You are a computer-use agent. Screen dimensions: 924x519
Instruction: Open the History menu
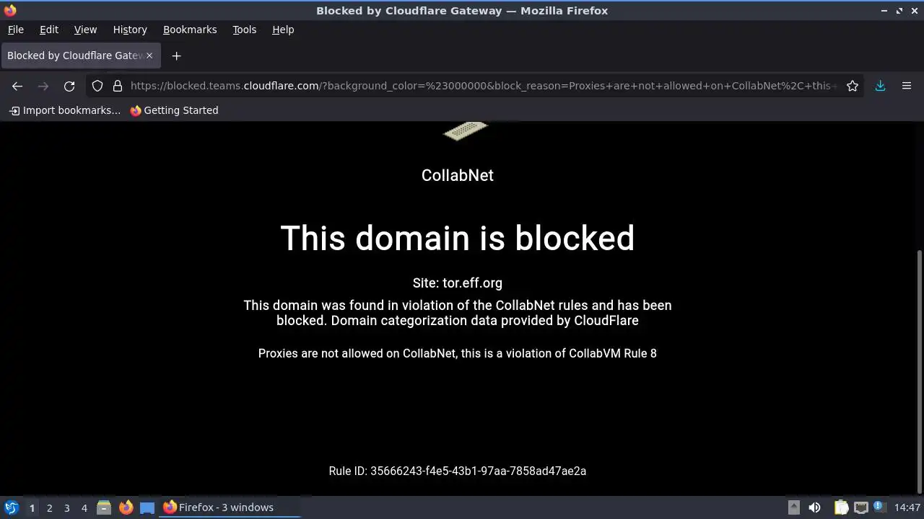click(130, 30)
